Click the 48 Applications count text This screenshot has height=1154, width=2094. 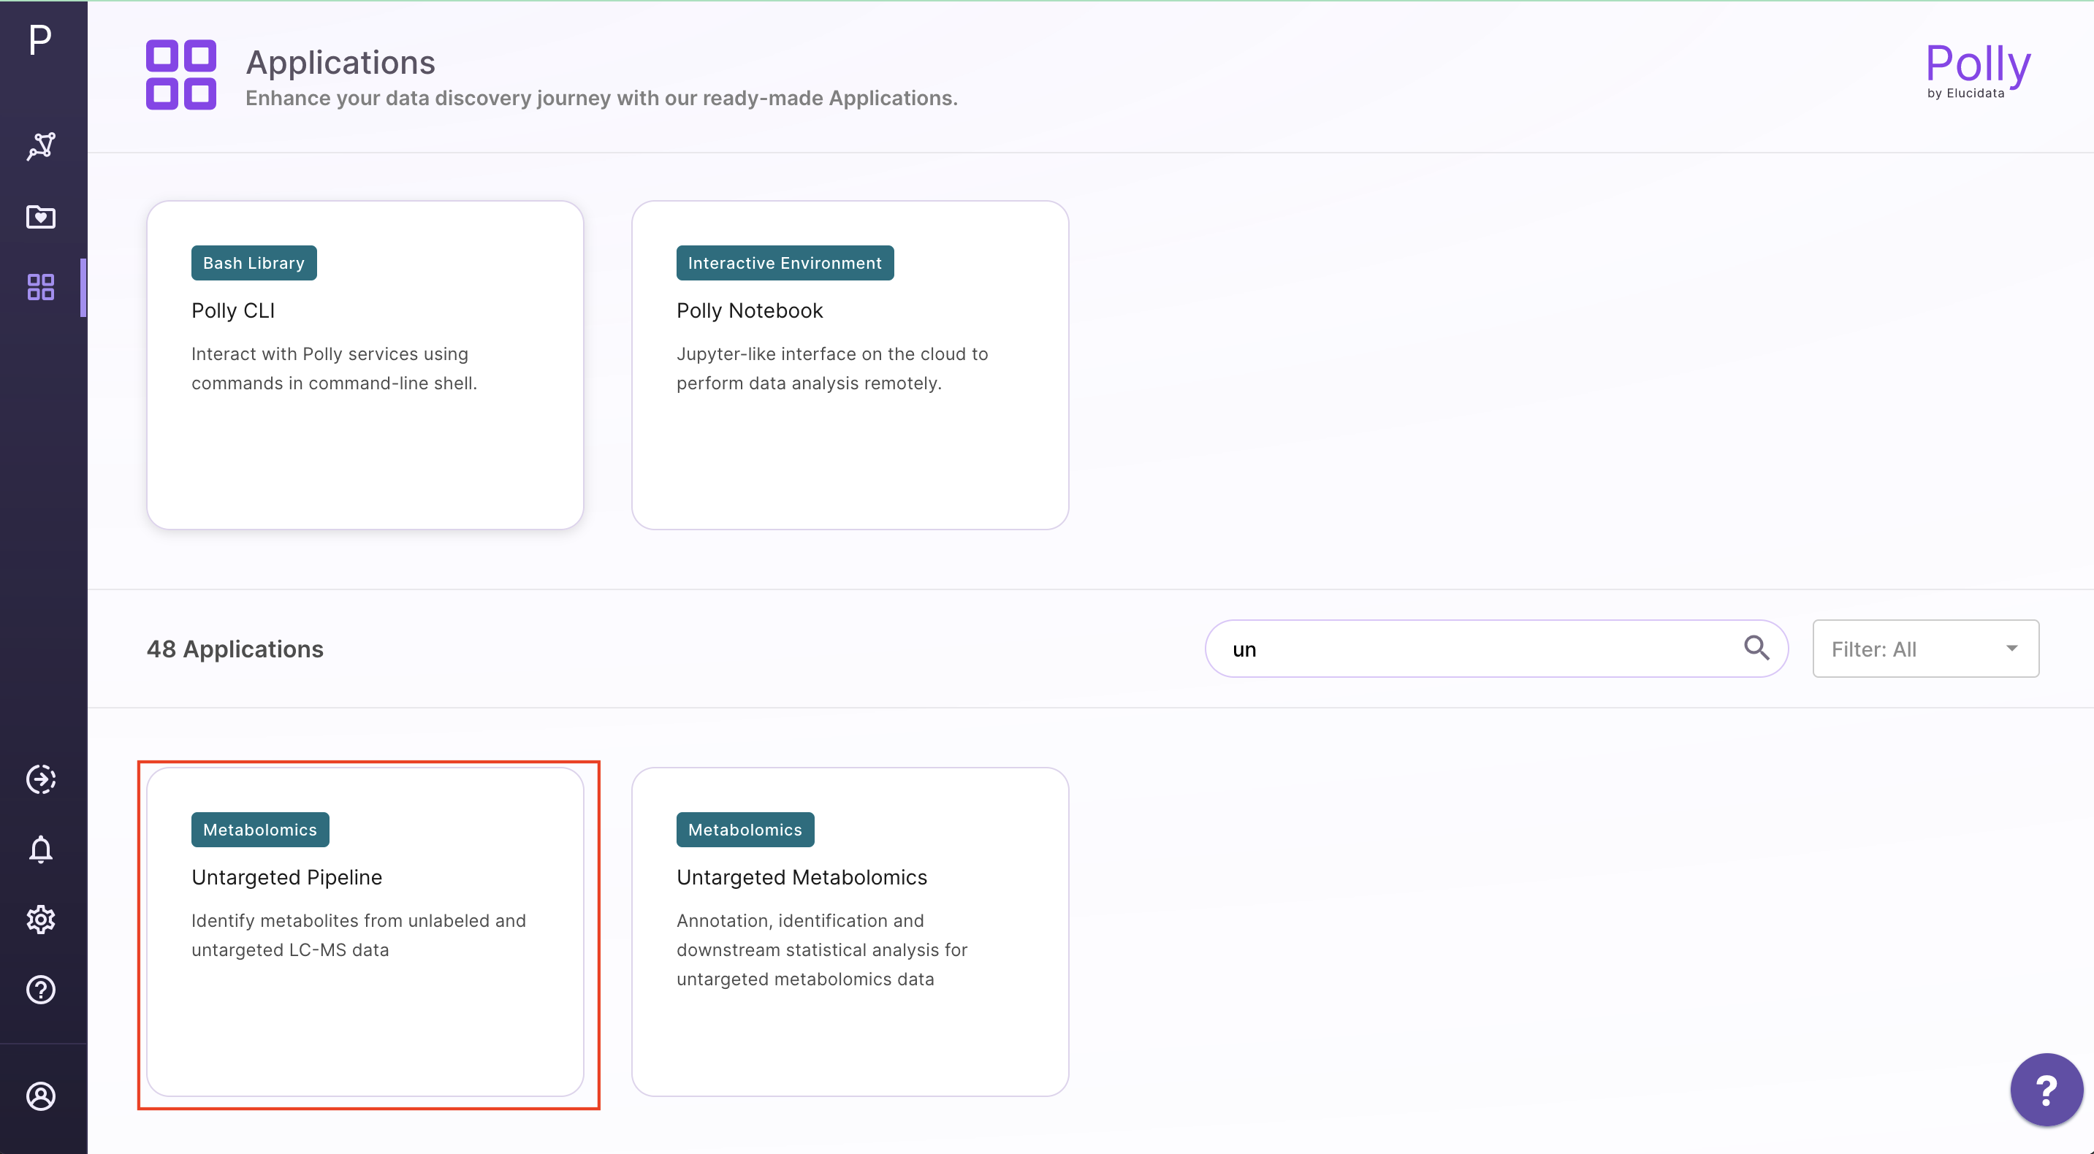(235, 649)
